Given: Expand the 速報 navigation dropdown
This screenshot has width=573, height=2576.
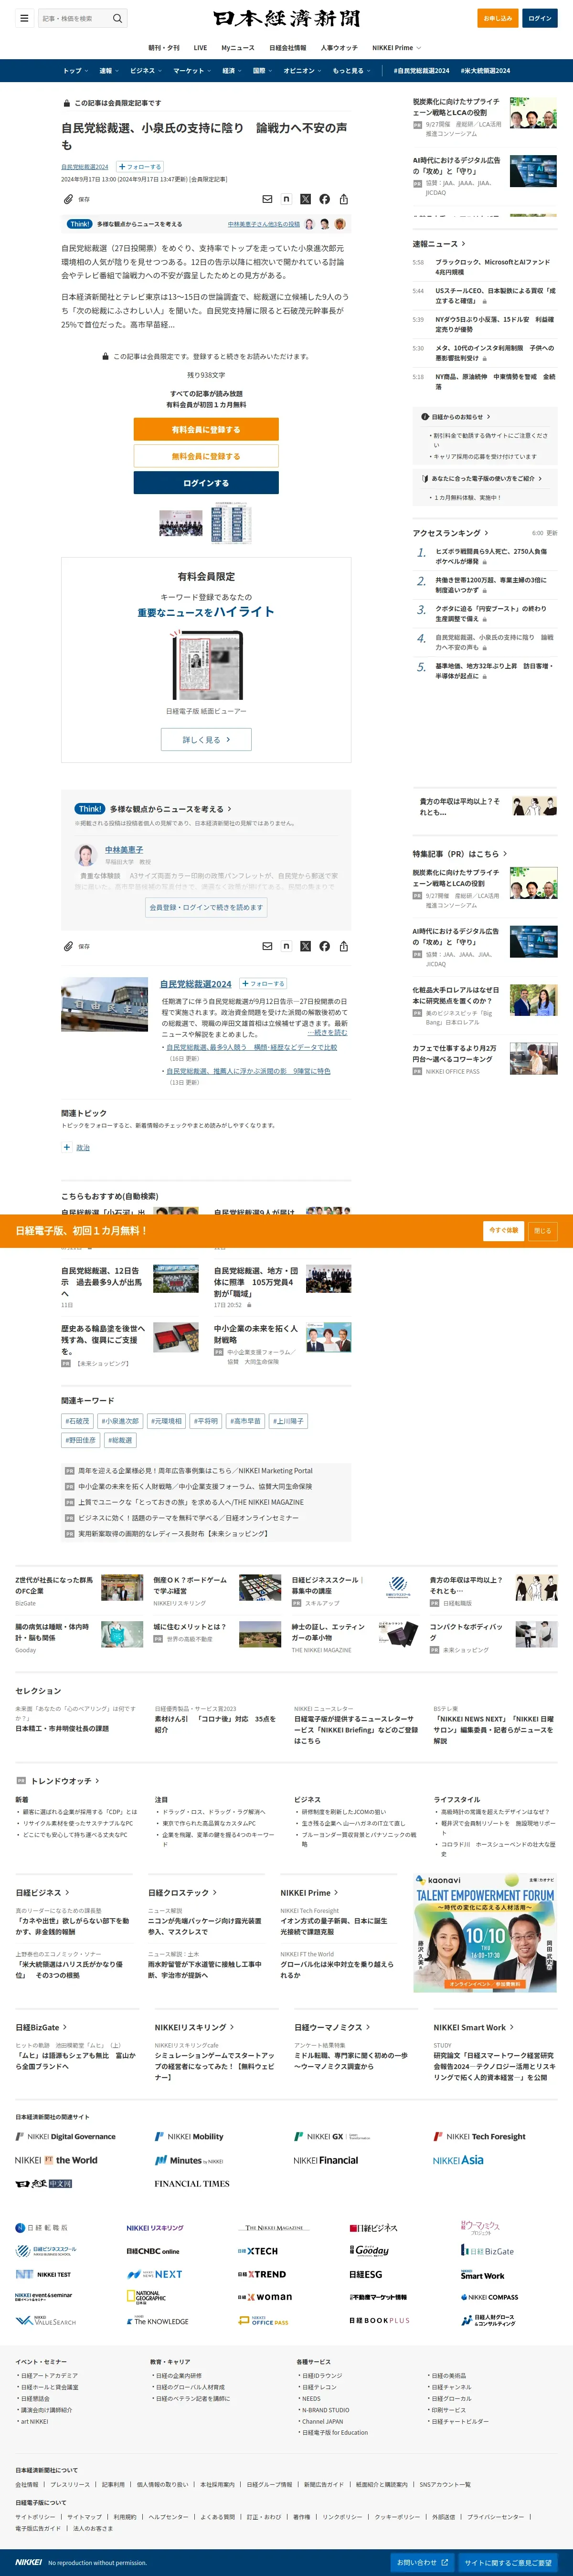Looking at the screenshot, I should 109,71.
